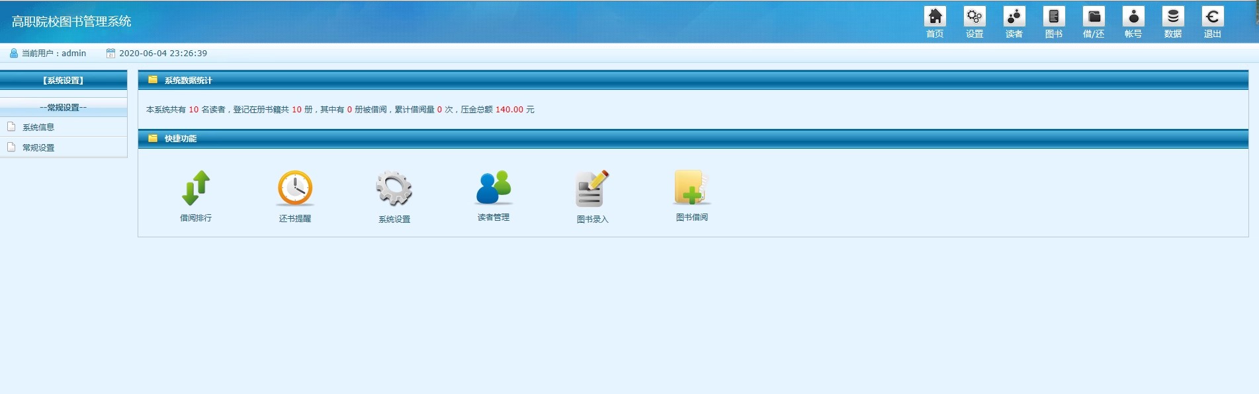Click the 图书录入 label
The width and height of the screenshot is (1259, 394).
tap(592, 219)
